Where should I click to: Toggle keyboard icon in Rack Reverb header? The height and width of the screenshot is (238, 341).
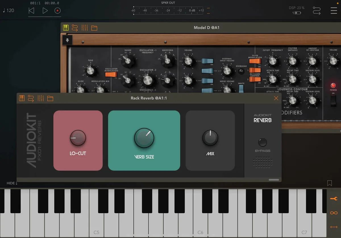[x=22, y=98]
